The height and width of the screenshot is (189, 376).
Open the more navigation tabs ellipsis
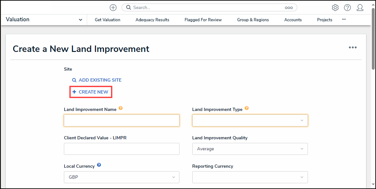[x=344, y=19]
